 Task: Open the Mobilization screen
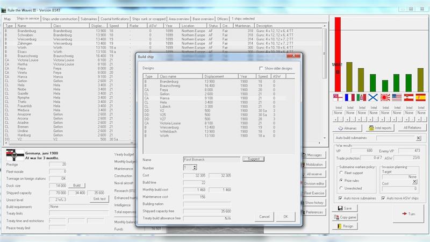click(314, 165)
